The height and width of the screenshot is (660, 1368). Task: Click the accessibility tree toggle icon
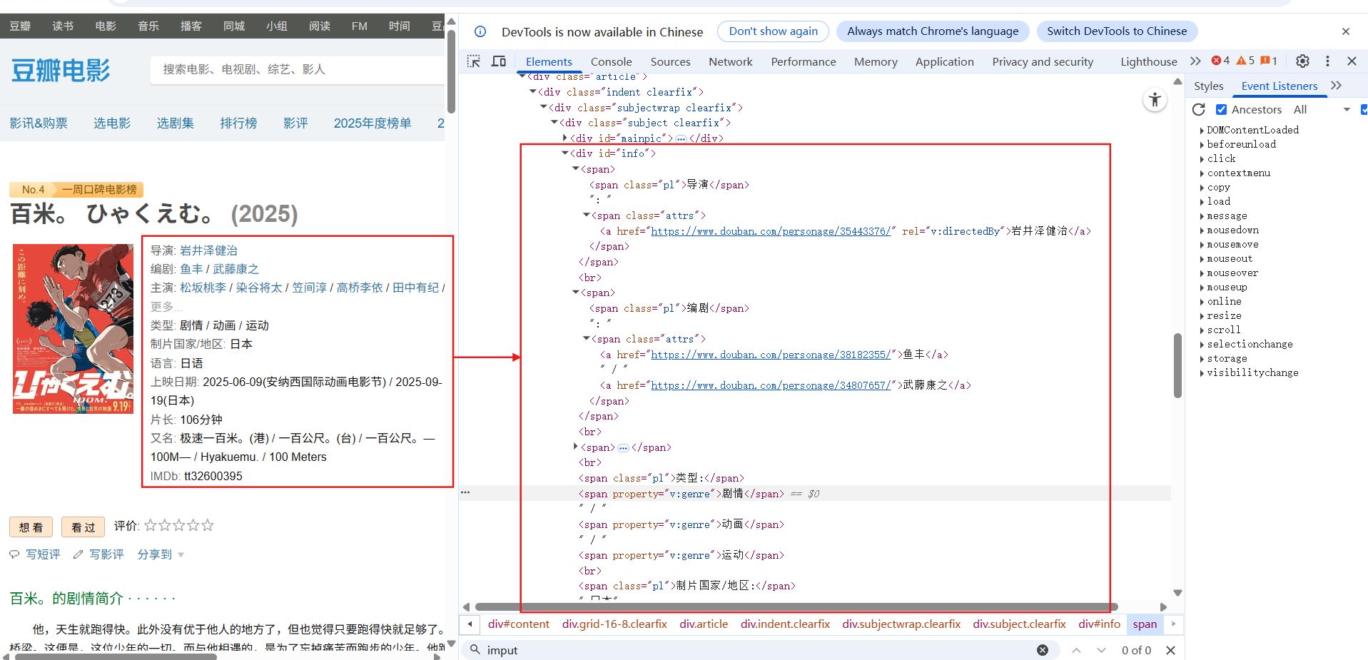tap(1155, 100)
